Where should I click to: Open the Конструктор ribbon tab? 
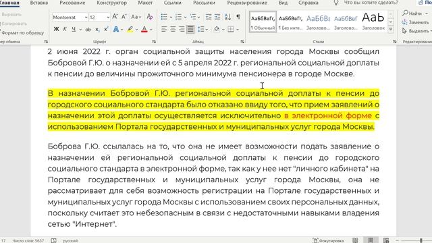(111, 3)
